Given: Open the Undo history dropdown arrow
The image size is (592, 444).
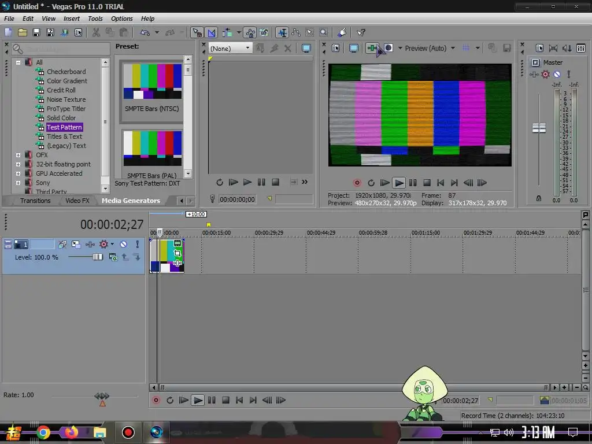Looking at the screenshot, I should (x=157, y=32).
